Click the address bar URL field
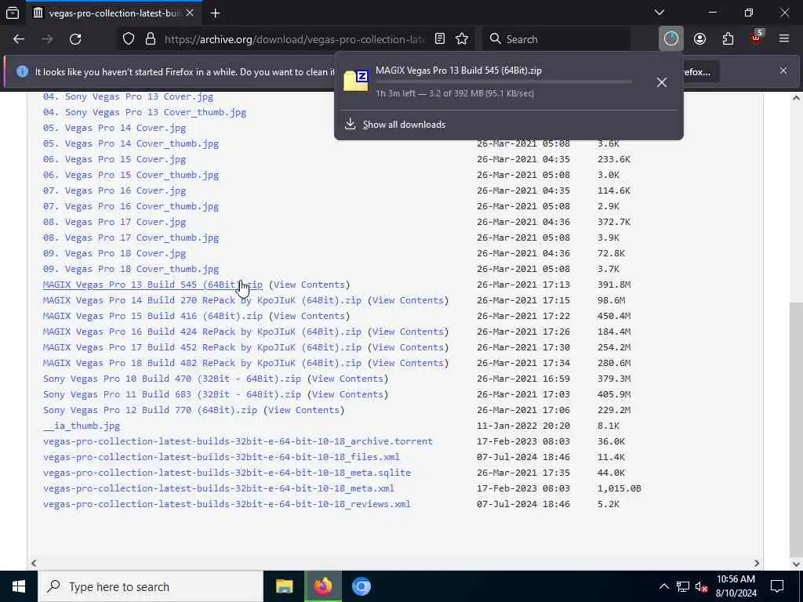 pyautogui.click(x=295, y=39)
